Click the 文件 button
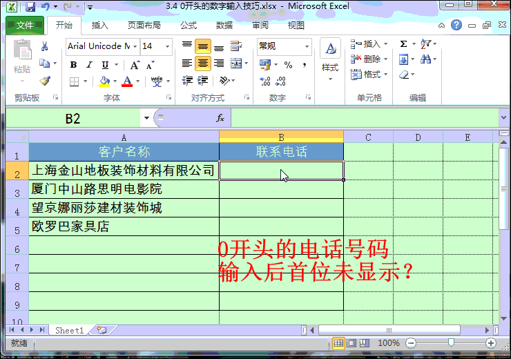Screen dimensions: 511x359 coord(25,26)
